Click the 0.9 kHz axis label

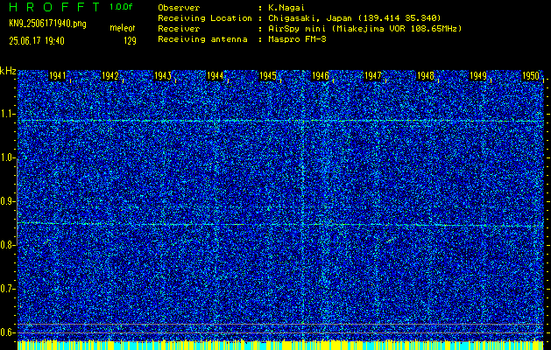click(7, 201)
